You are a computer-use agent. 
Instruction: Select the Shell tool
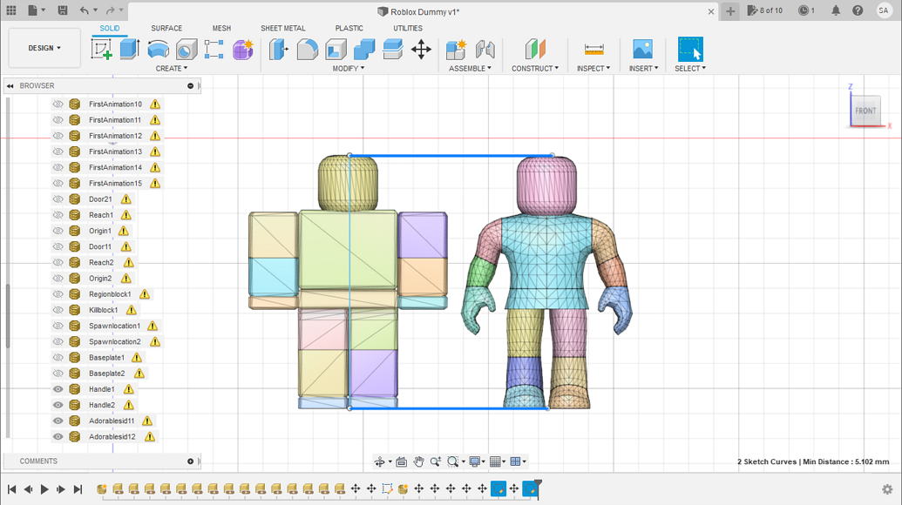click(x=336, y=50)
